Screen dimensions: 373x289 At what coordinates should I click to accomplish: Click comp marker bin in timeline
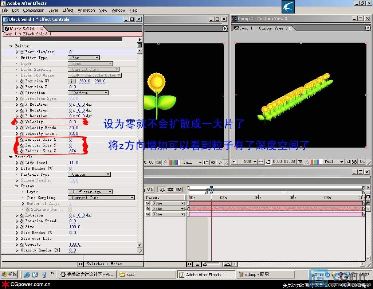368,198
